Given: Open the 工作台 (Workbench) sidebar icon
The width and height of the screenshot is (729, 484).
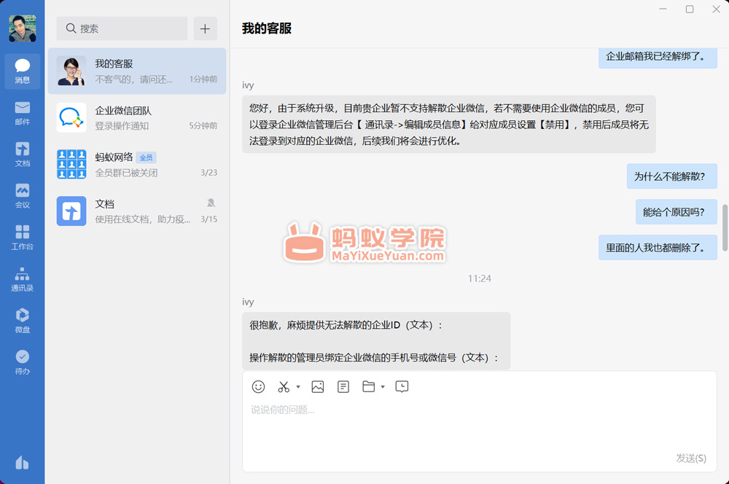Looking at the screenshot, I should 22,237.
